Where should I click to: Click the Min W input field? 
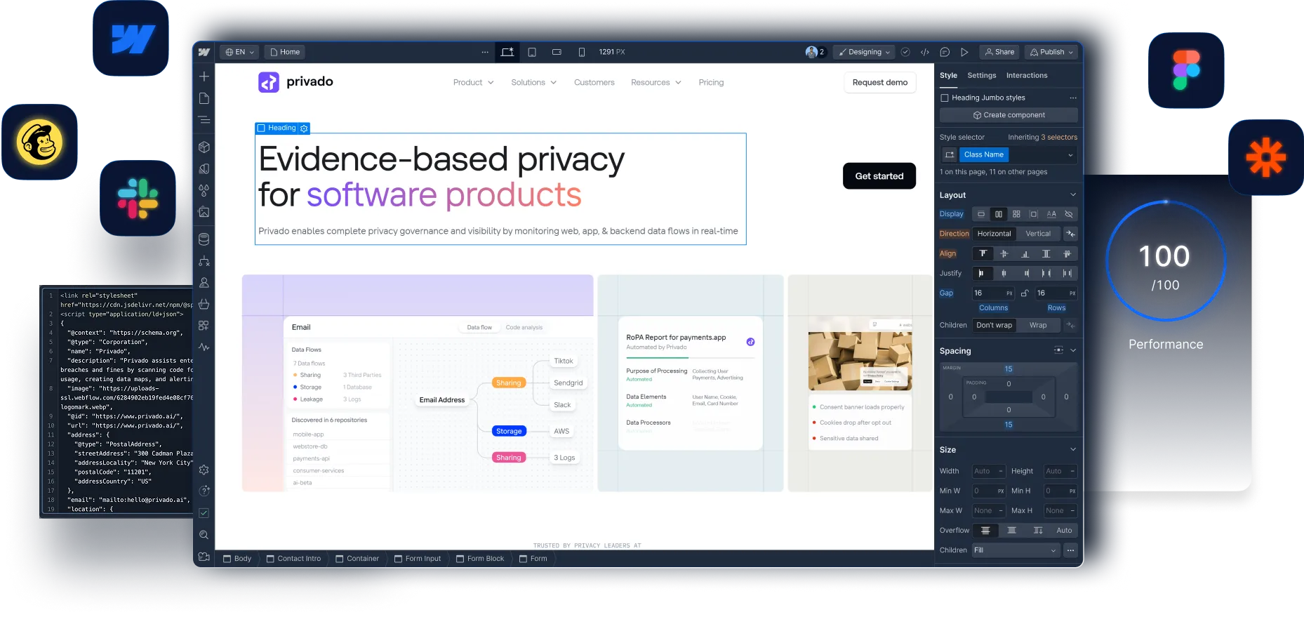(988, 491)
